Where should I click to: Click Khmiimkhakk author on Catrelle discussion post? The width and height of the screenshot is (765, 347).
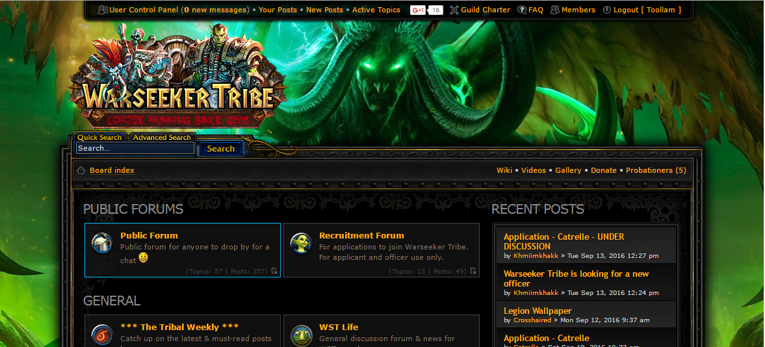(536, 256)
